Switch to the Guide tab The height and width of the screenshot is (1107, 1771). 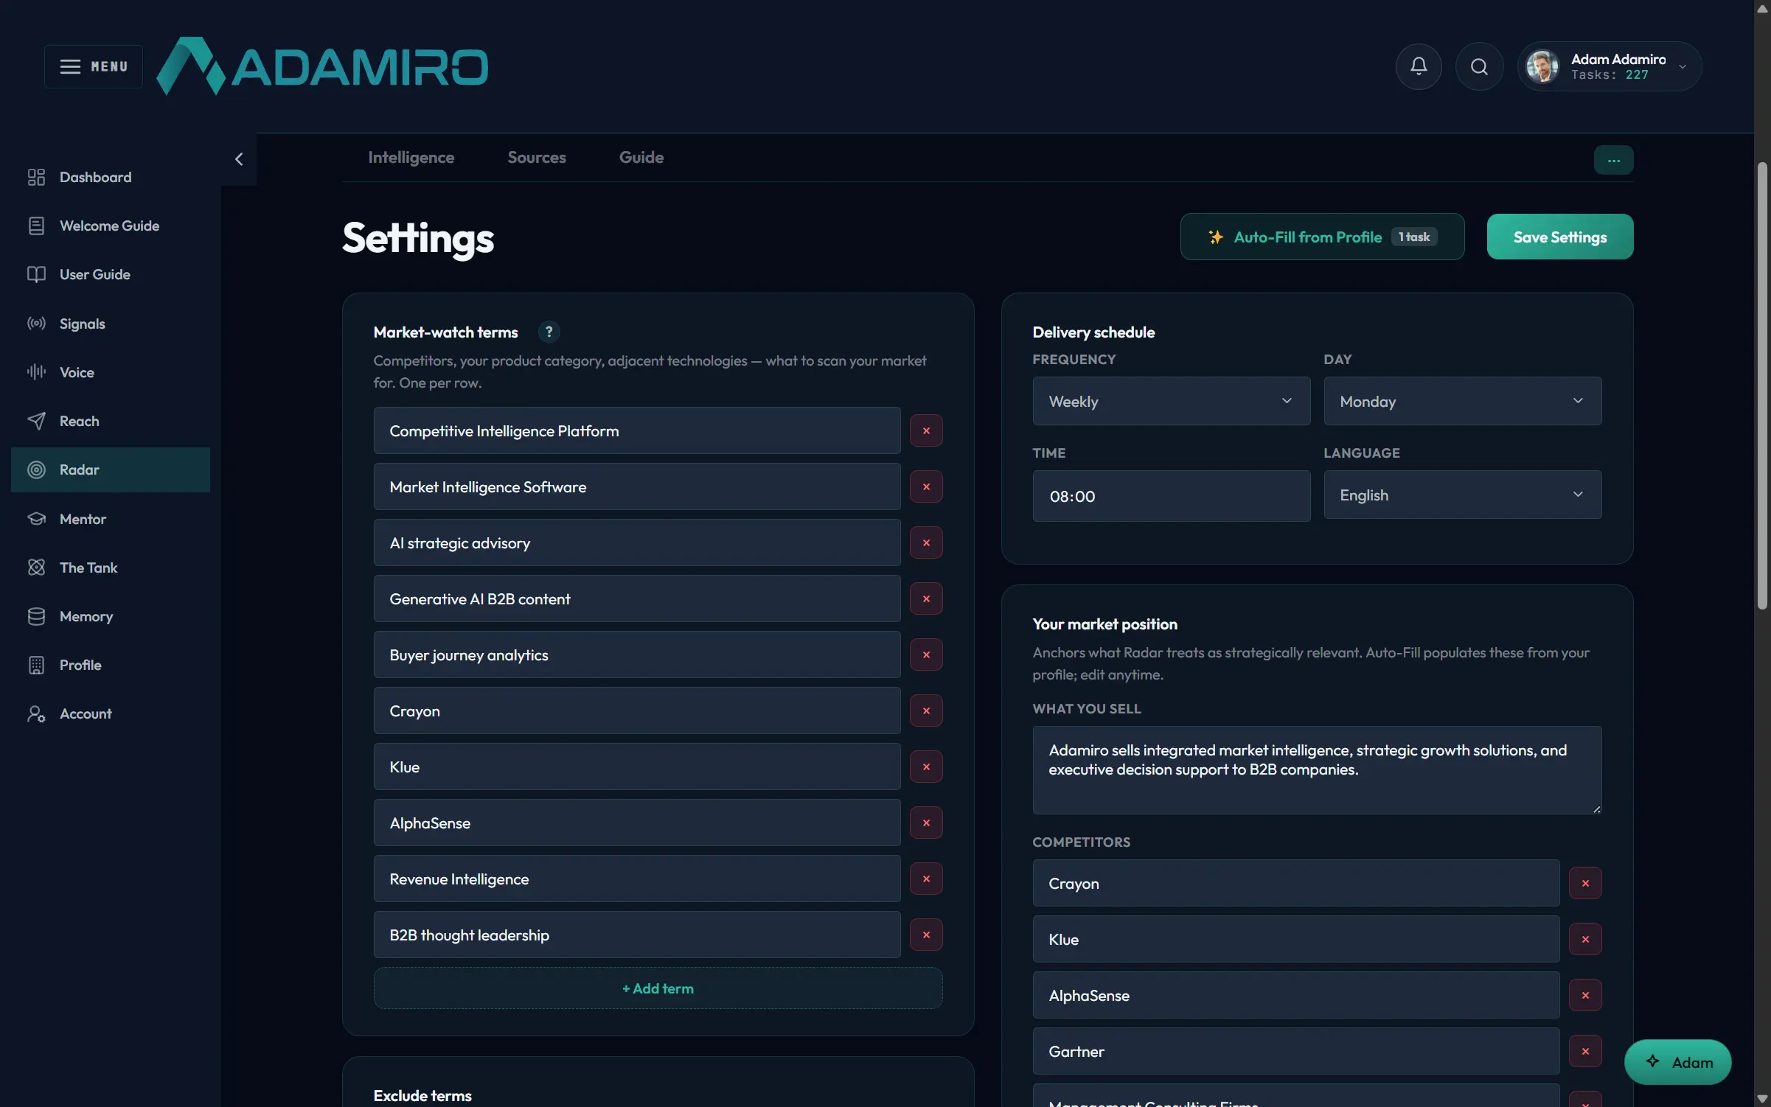pyautogui.click(x=641, y=157)
